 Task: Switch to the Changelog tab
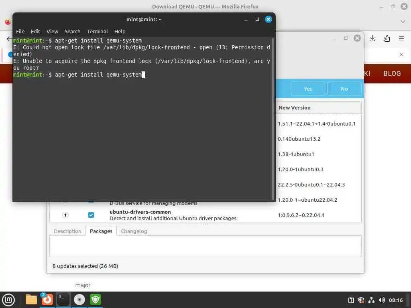pyautogui.click(x=134, y=231)
